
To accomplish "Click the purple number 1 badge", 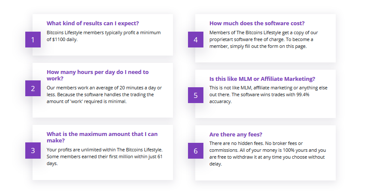I will click(x=33, y=39).
